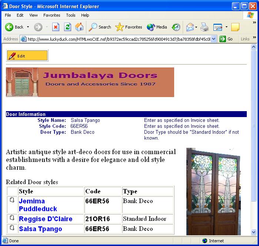Click document icon beside Jemima Puddleduck
This screenshot has height=246, width=259.
coord(12,200)
